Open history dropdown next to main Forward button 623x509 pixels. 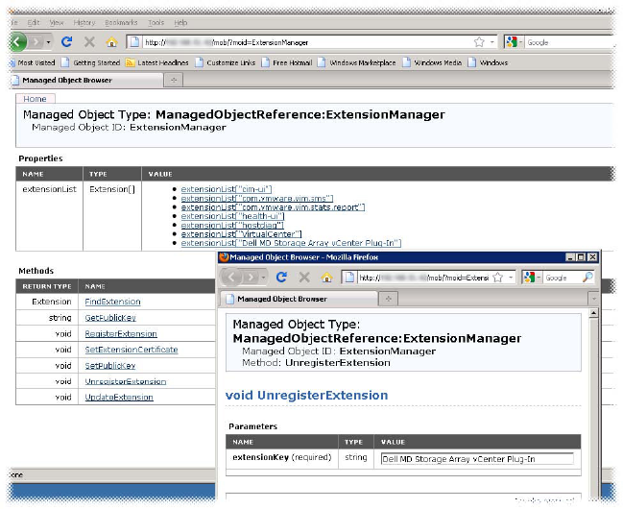(48, 42)
